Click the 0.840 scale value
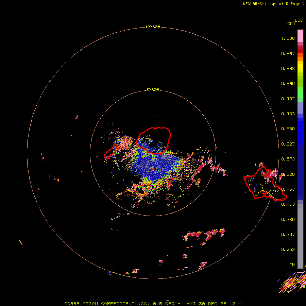 pos(288,84)
